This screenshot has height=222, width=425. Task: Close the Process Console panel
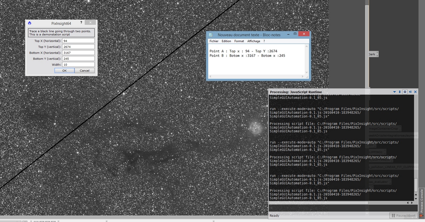coord(415,92)
